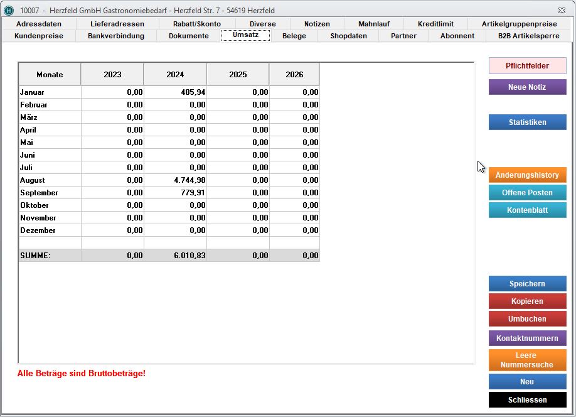Click the red Umbuchen button

click(x=527, y=319)
